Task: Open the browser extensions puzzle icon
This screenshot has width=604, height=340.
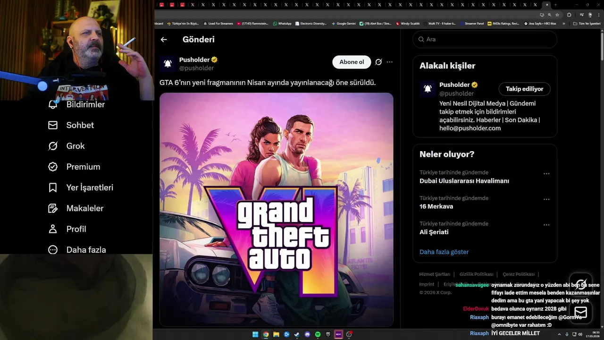Action: [569, 15]
